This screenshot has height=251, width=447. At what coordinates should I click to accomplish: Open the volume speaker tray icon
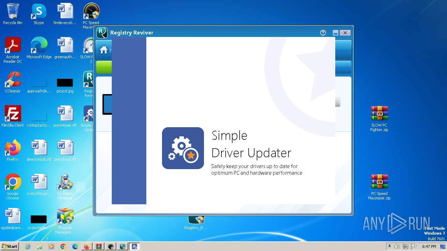[x=397, y=246]
